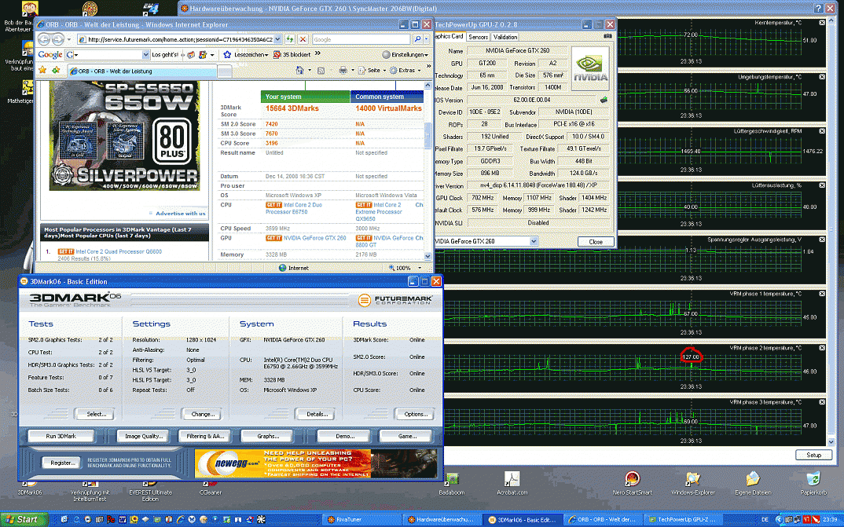Image resolution: width=844 pixels, height=527 pixels.
Task: Close the Lüftergeschwindigkeit RPM graph panel
Action: click(x=822, y=131)
